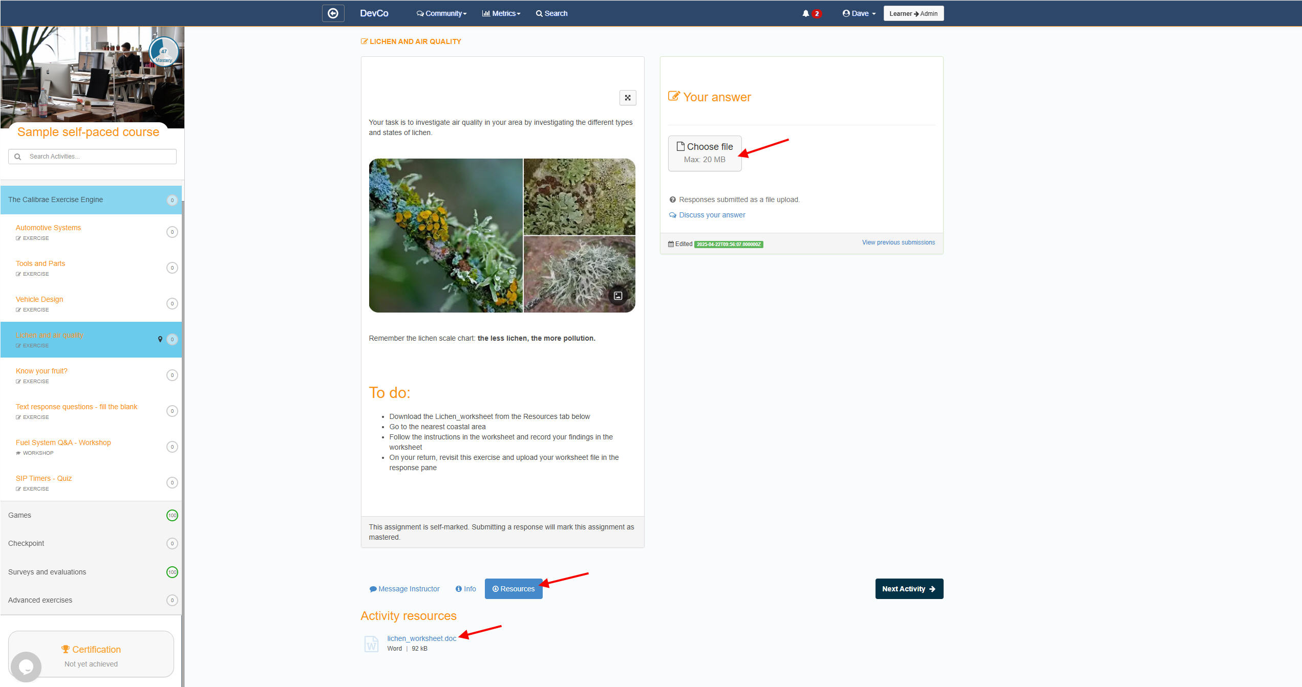This screenshot has width=1302, height=687.
Task: Expand the Surveys and evaluations section
Action: click(x=91, y=572)
